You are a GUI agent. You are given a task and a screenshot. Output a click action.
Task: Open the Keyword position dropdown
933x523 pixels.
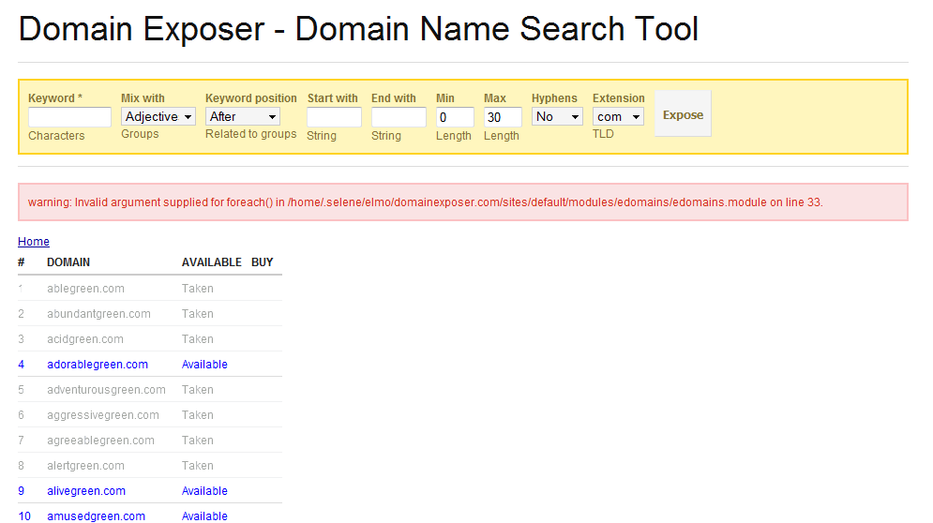click(x=243, y=116)
